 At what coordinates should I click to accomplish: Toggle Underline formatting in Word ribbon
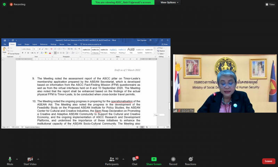tap(28, 53)
